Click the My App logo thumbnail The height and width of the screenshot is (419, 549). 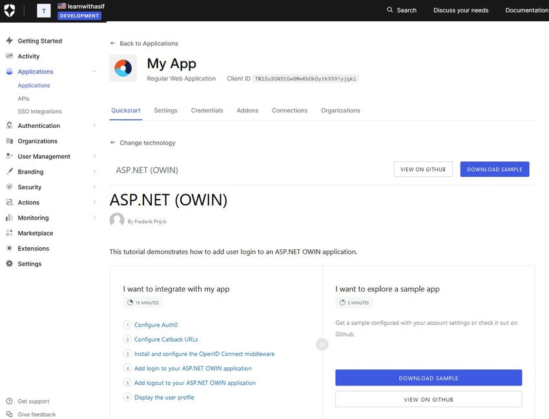[x=123, y=68]
